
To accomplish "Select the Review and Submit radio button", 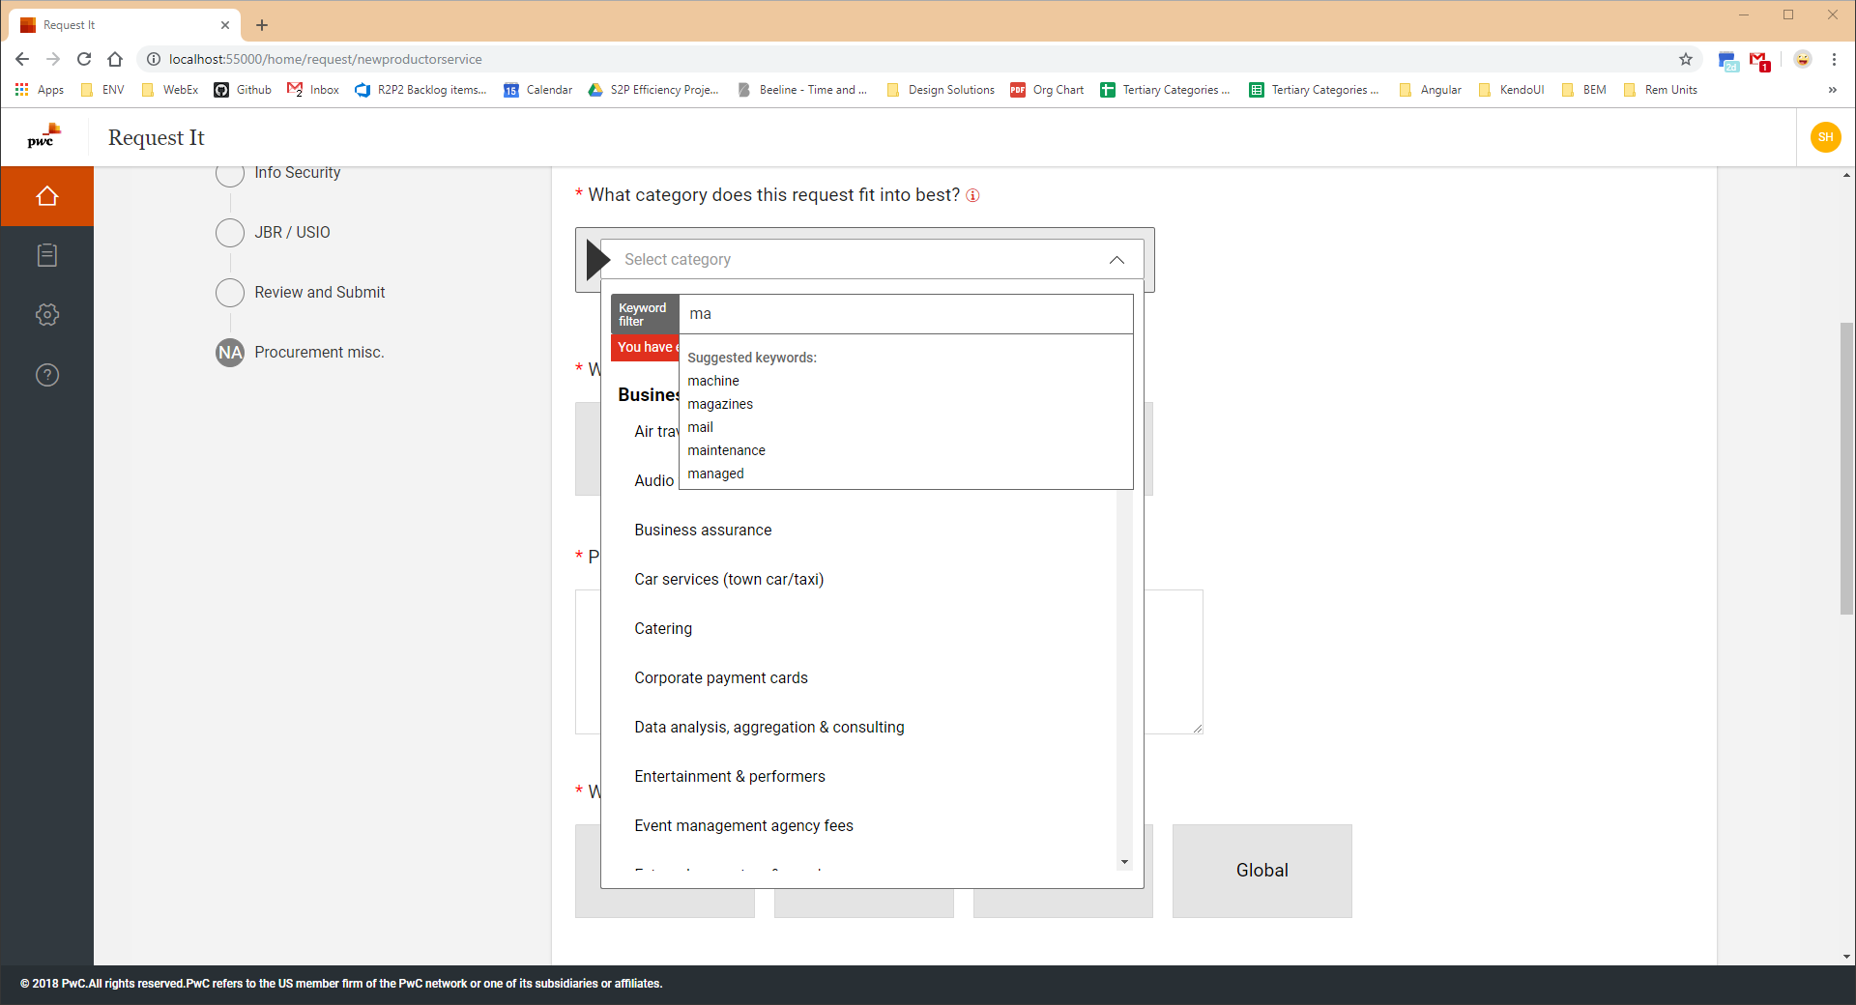I will 230,292.
